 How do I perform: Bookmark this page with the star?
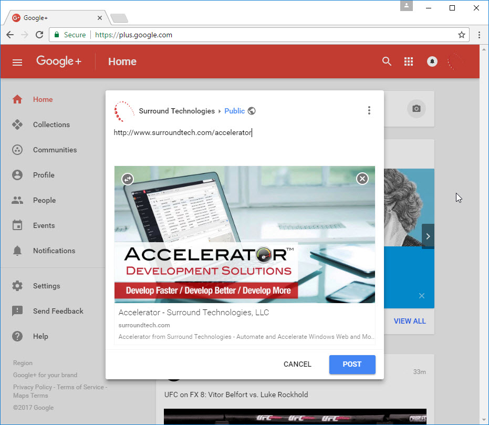pyautogui.click(x=462, y=35)
